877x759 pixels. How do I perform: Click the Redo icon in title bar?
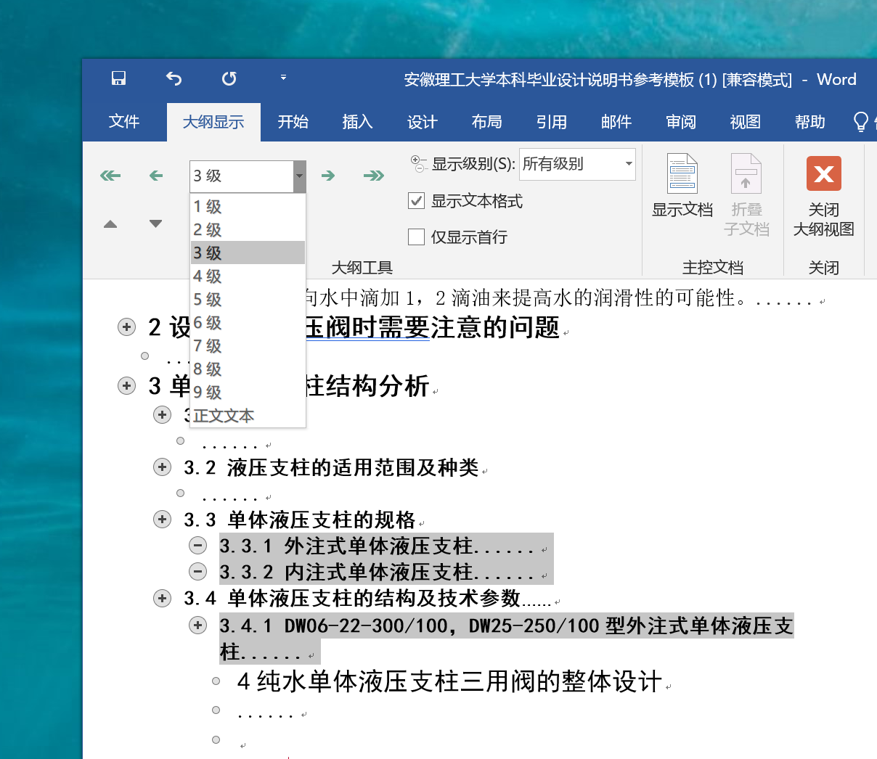[x=229, y=78]
